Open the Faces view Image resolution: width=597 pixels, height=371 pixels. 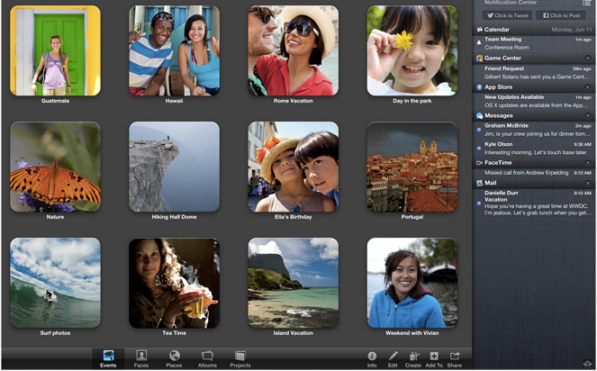coord(141,358)
